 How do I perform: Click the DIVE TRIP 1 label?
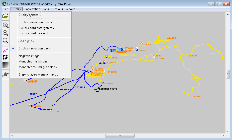coord(79,87)
